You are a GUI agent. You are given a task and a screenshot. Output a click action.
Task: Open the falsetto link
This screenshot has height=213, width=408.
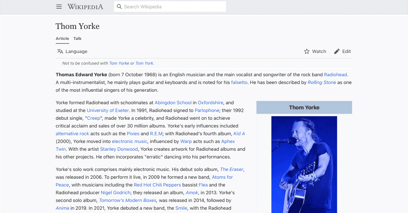(x=239, y=82)
